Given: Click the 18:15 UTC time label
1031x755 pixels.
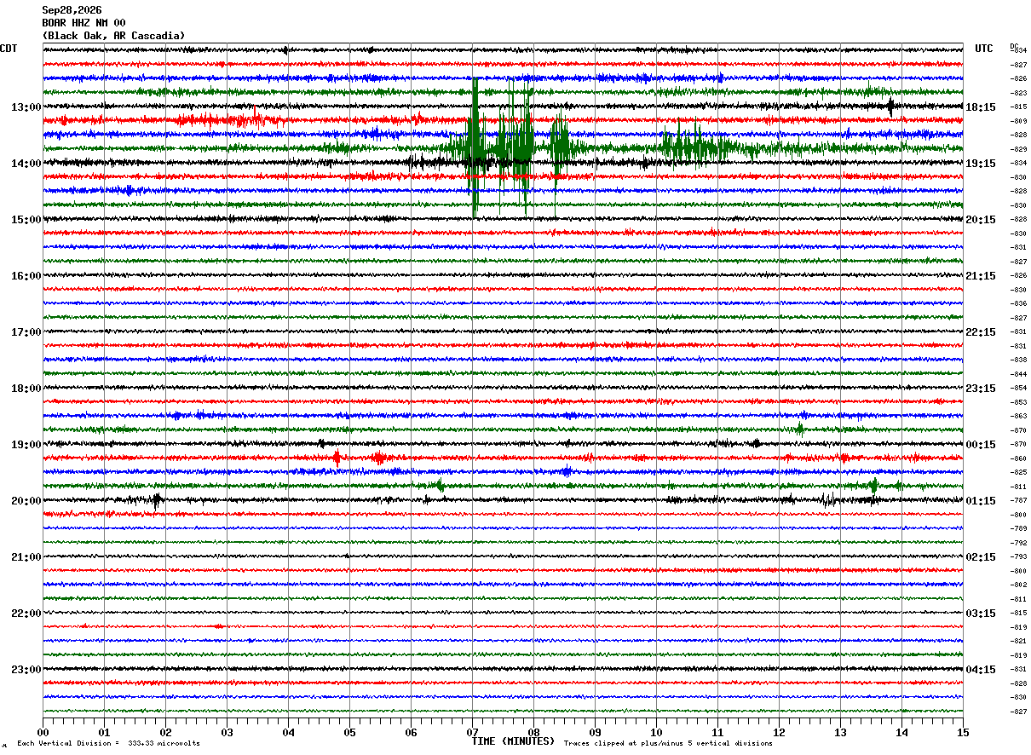Looking at the screenshot, I should point(981,107).
